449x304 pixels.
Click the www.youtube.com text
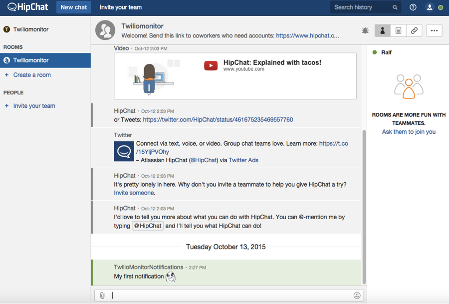click(243, 69)
